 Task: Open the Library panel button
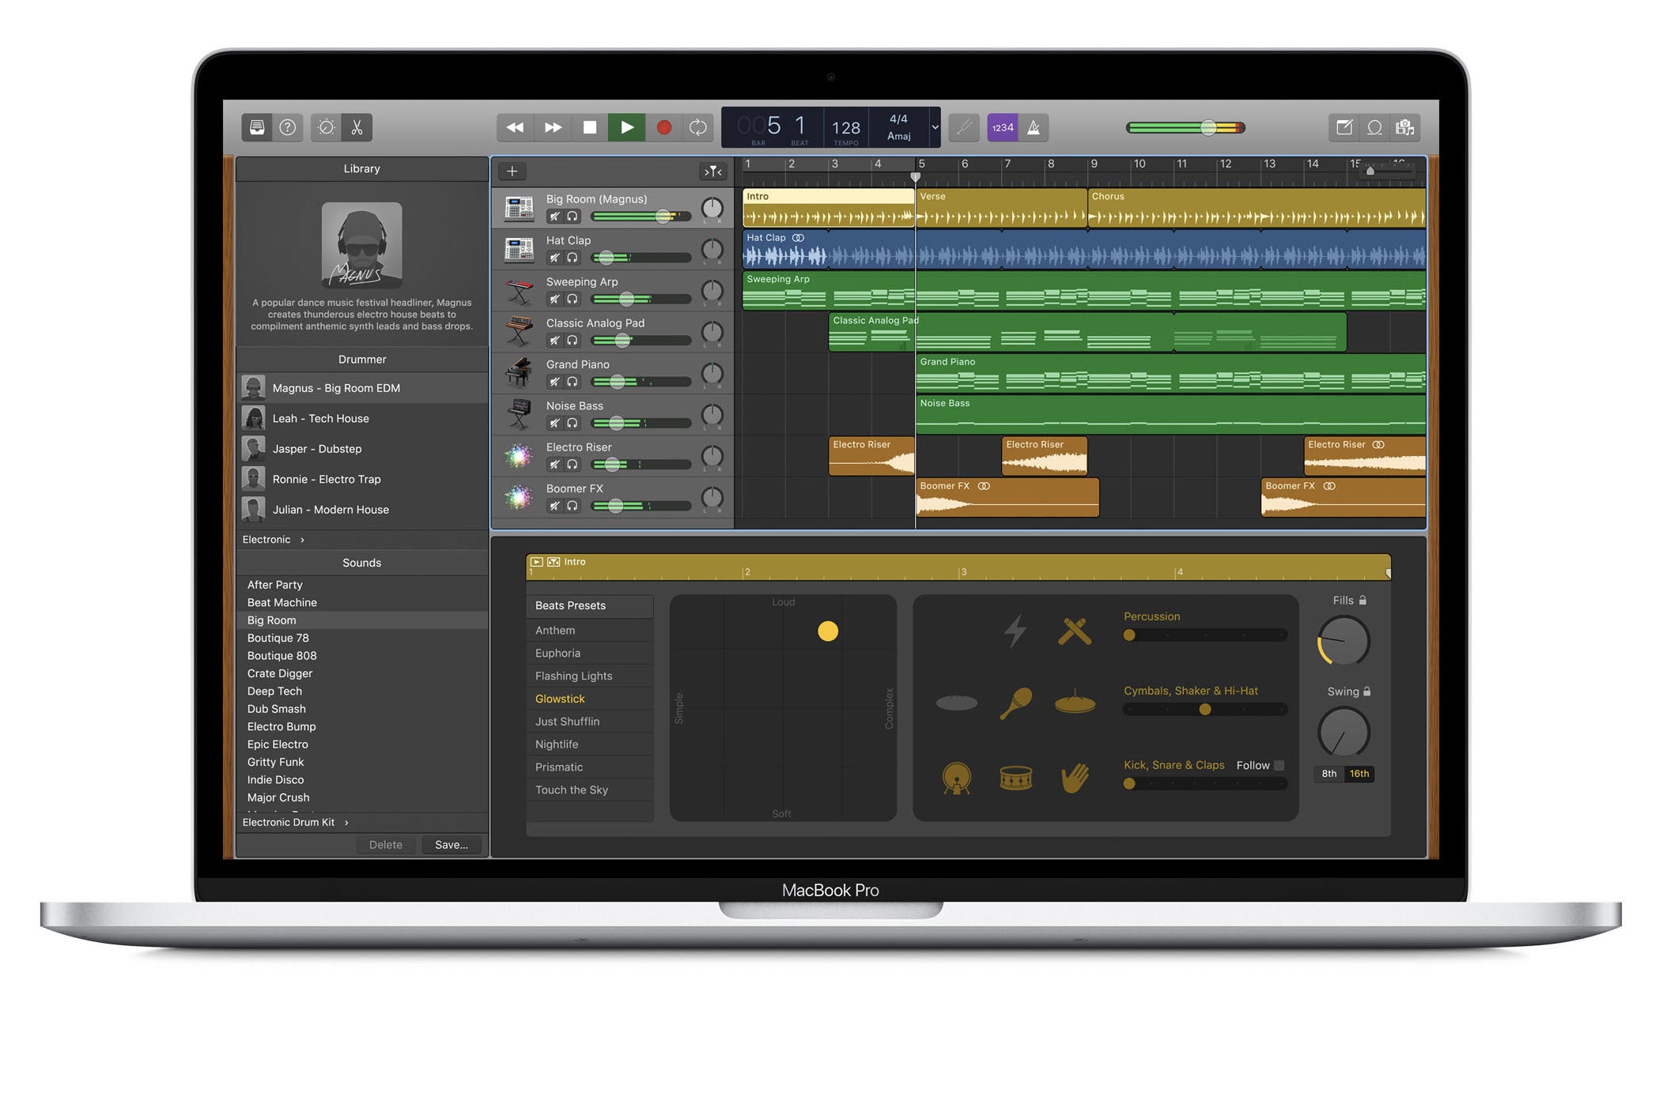257,127
